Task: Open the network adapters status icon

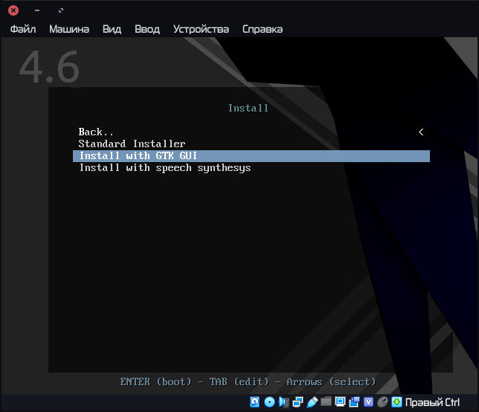Action: (298, 402)
